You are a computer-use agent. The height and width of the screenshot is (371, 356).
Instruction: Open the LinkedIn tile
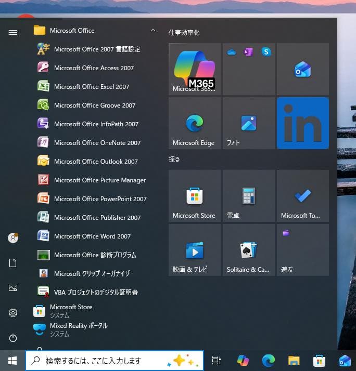303,123
